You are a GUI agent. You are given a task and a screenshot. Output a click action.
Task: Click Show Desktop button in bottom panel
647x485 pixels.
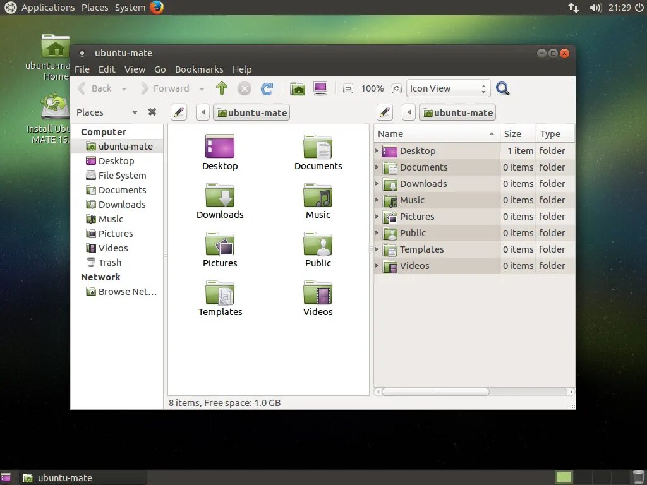coord(6,477)
